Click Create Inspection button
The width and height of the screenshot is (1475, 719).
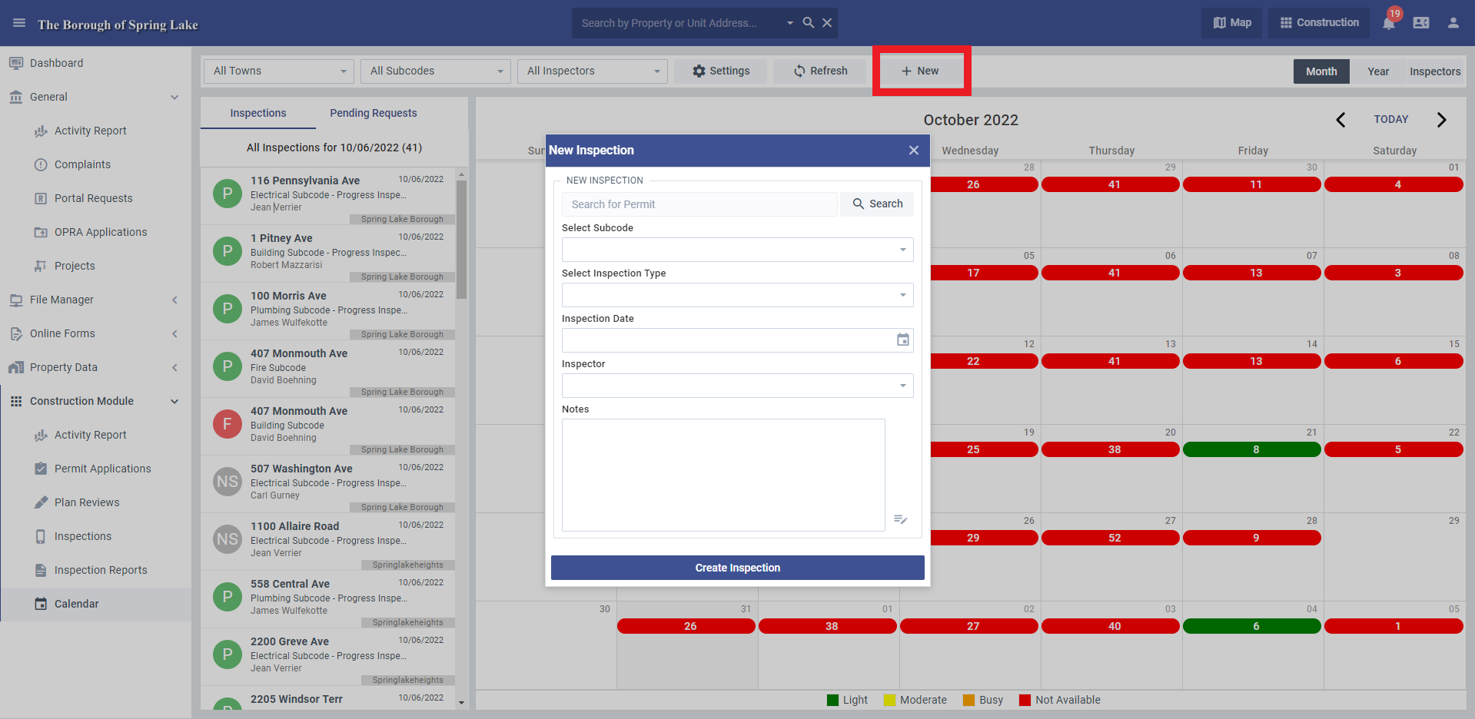(738, 568)
